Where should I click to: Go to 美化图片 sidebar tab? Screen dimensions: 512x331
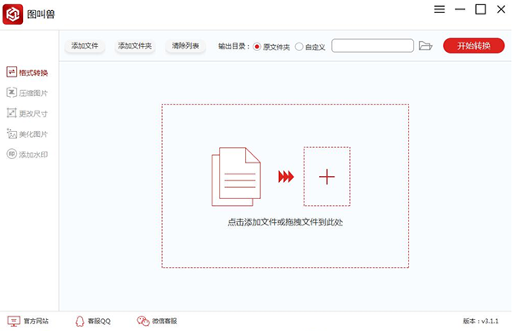click(x=27, y=134)
